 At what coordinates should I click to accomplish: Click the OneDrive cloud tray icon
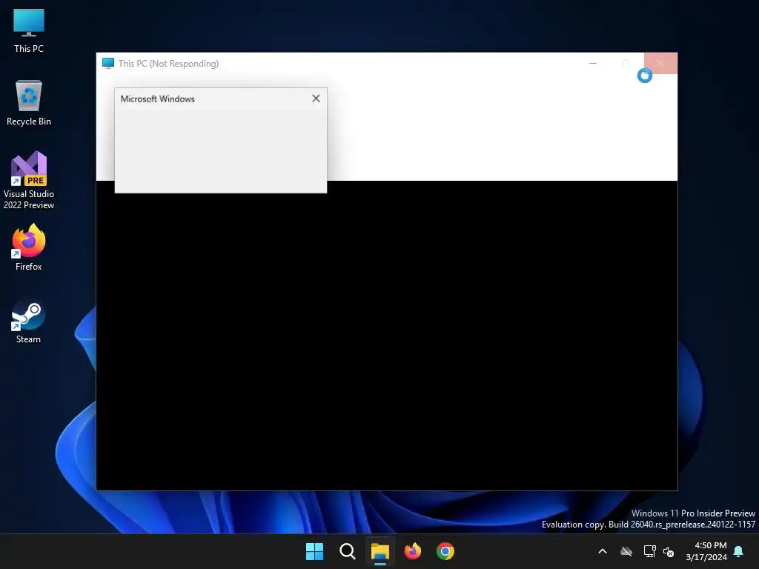click(x=626, y=551)
